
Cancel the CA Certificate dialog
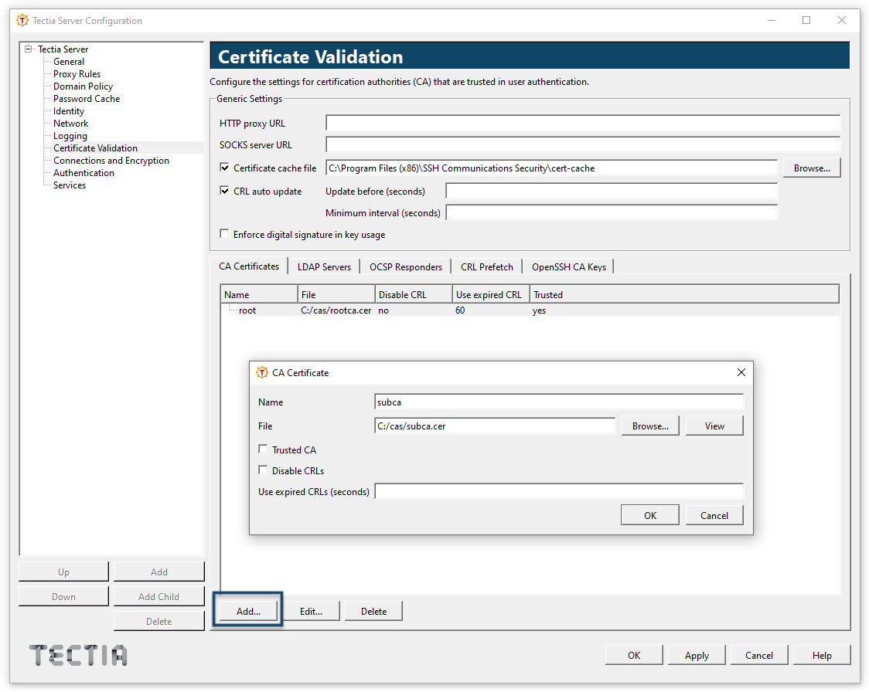tap(714, 515)
